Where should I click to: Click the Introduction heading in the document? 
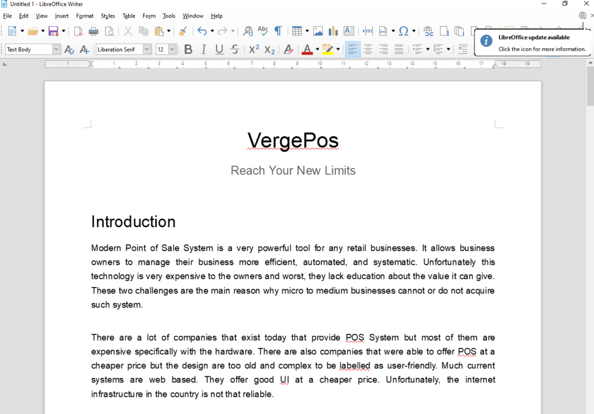pyautogui.click(x=133, y=222)
